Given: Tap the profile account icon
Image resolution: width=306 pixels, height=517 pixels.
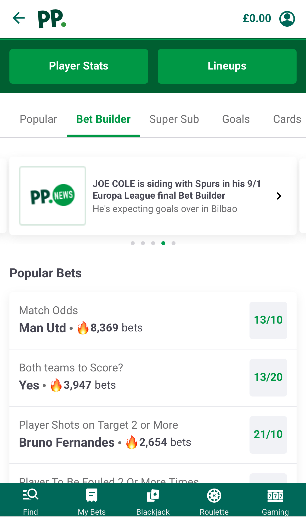Looking at the screenshot, I should [287, 18].
